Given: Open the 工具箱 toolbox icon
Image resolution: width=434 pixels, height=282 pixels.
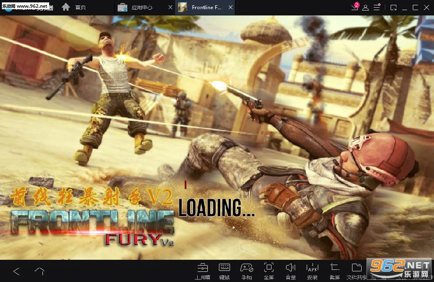Looking at the screenshot, I should [203, 271].
